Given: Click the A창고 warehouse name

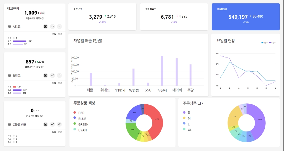Looking at the screenshot, I should (x=16, y=27).
